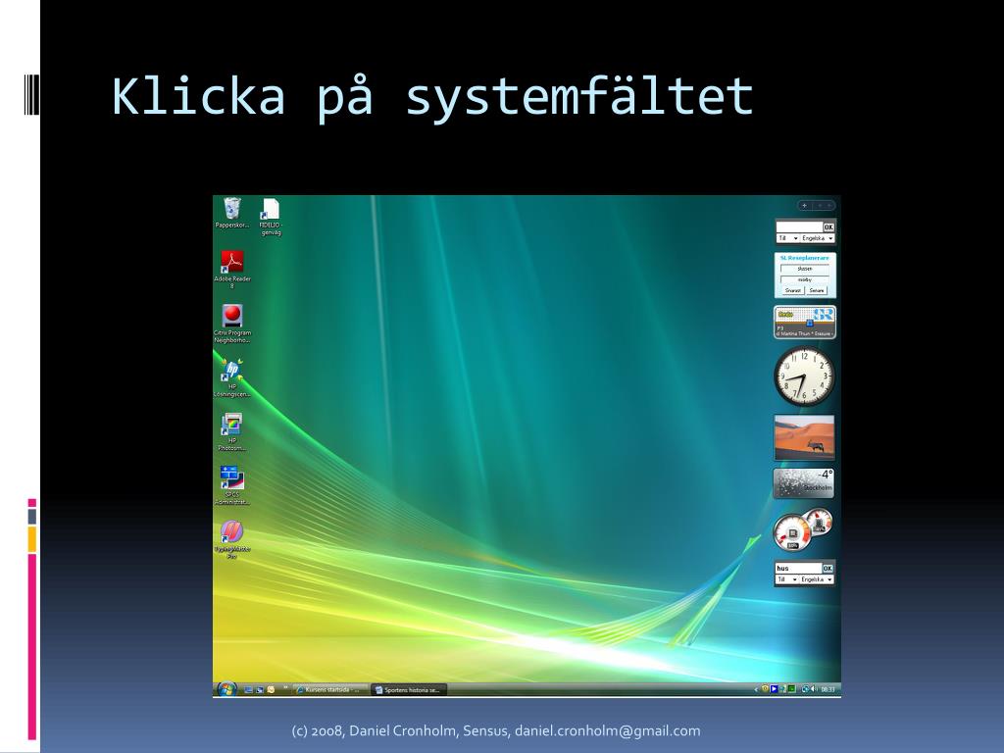Click the taskbar clock showing 08:33
The image size is (1004, 753).
(828, 689)
